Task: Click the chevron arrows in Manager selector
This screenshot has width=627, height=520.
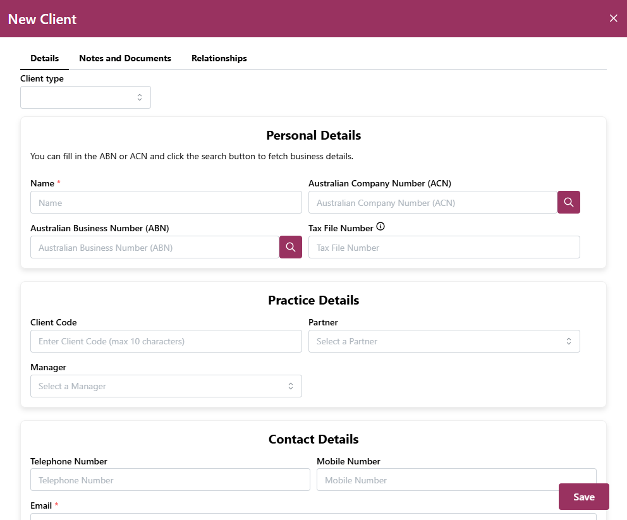Action: click(291, 386)
